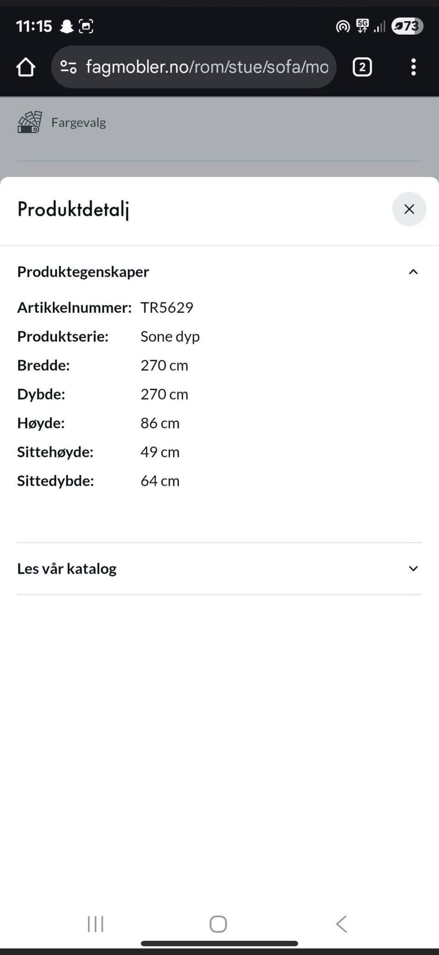Tap the Snapchat notification icon
The width and height of the screenshot is (439, 955).
(67, 26)
